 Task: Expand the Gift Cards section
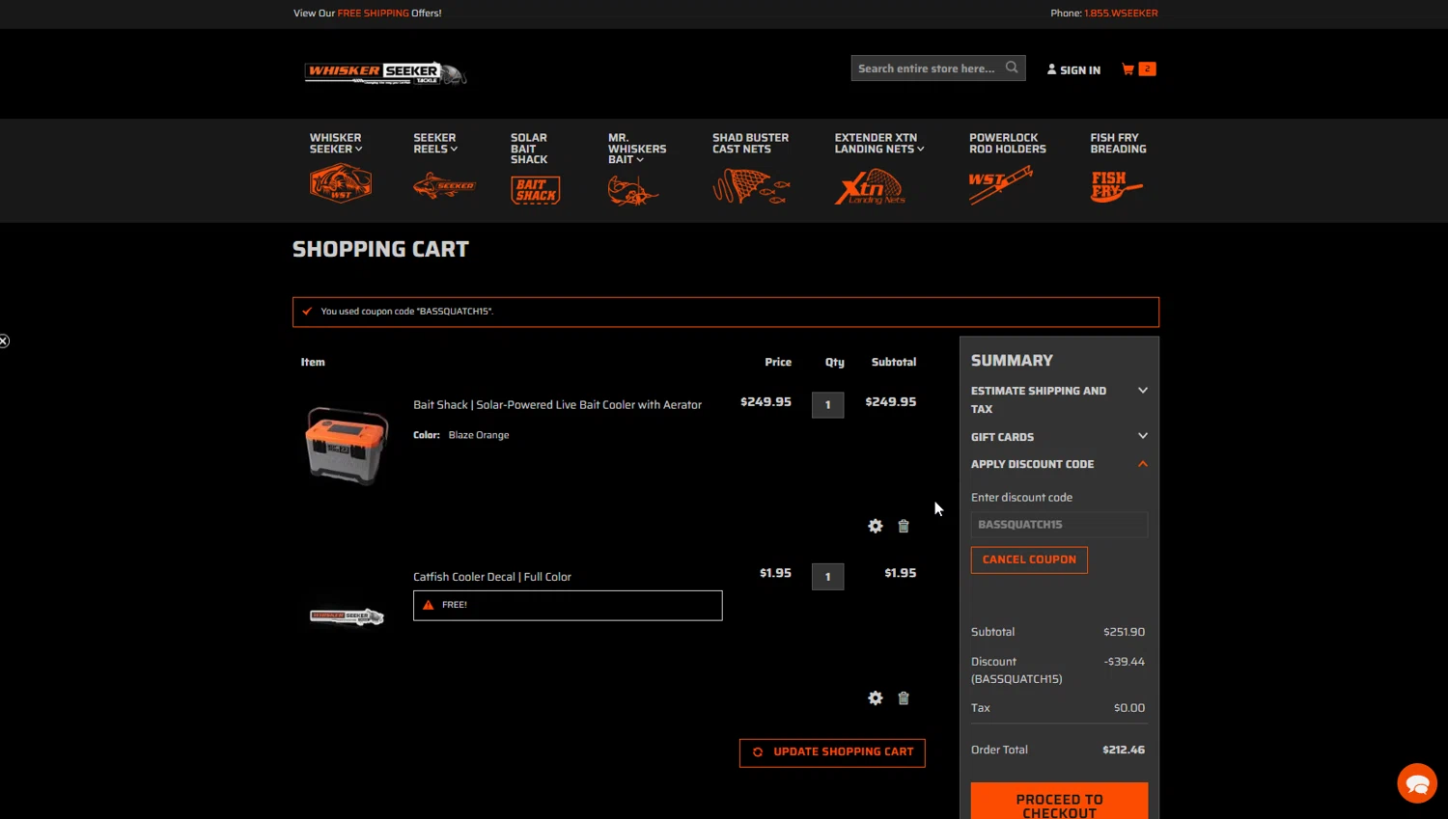[1059, 437]
